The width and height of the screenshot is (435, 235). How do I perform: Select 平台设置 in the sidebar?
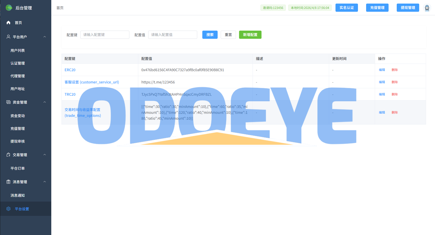tap(26, 209)
